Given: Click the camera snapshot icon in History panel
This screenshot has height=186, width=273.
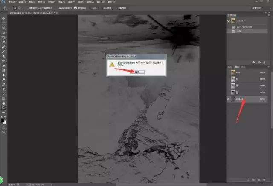Looking at the screenshot, I should point(259,62).
